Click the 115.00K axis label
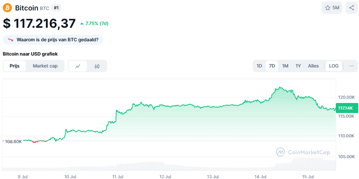 (346, 116)
